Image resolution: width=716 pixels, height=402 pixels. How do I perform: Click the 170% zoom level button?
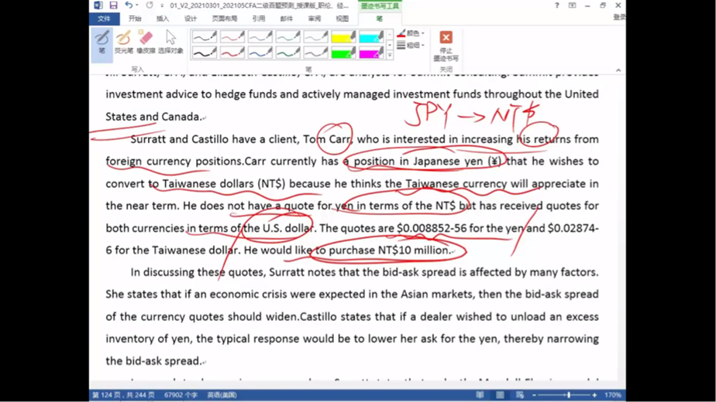(613, 395)
